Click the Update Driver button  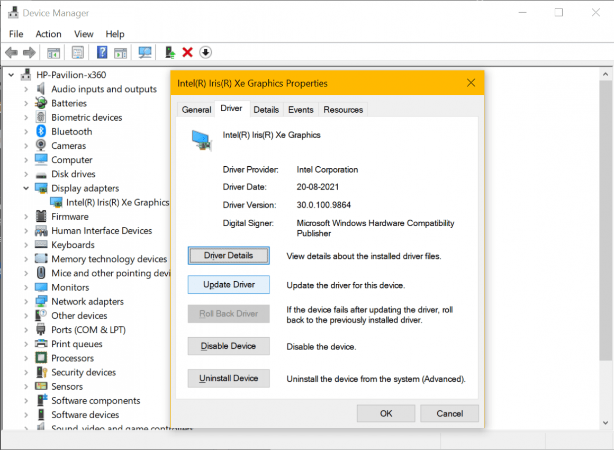pos(228,284)
